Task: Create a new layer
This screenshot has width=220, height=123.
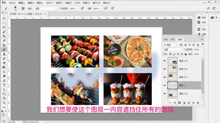Action: pyautogui.click(x=193, y=103)
